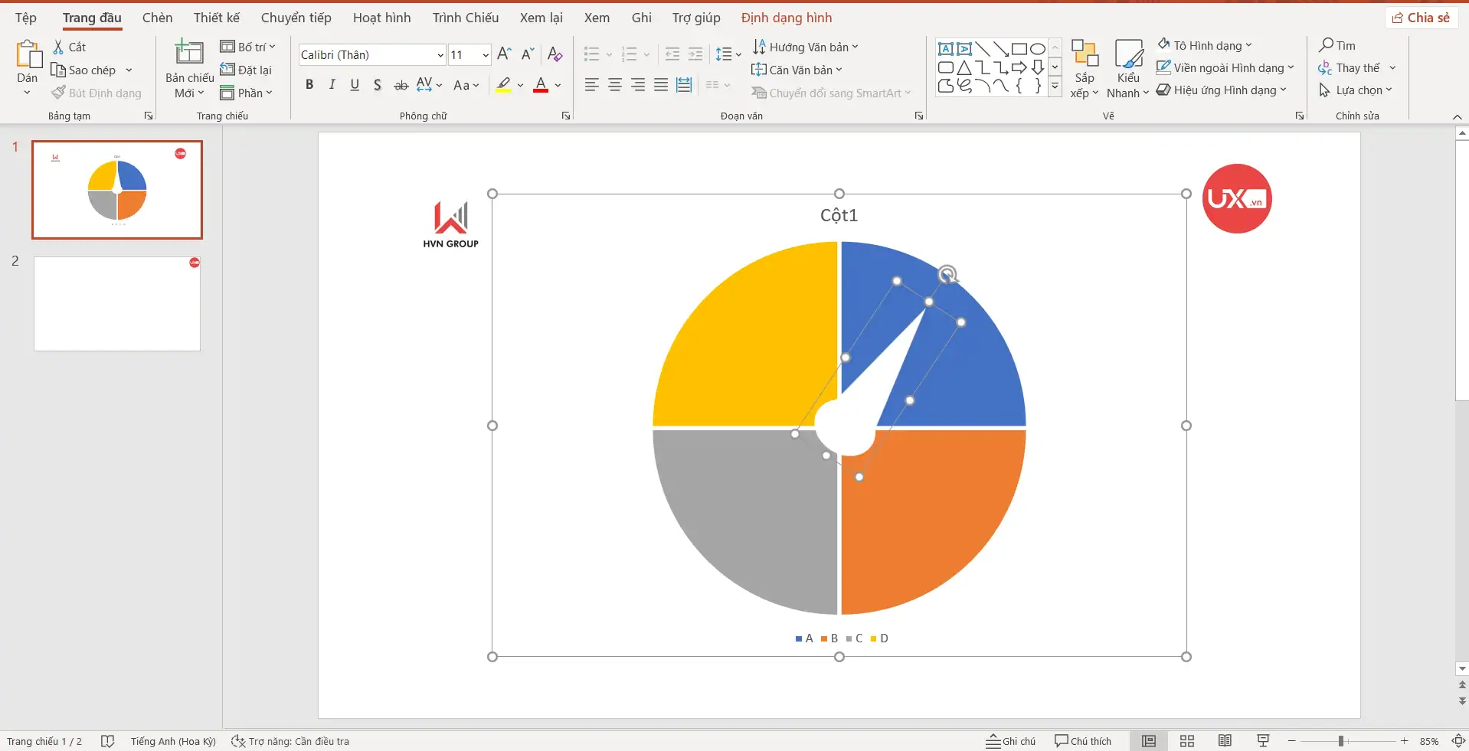Open the Calibri font name dropdown
Viewport: 1469px width, 751px height.
tap(440, 55)
